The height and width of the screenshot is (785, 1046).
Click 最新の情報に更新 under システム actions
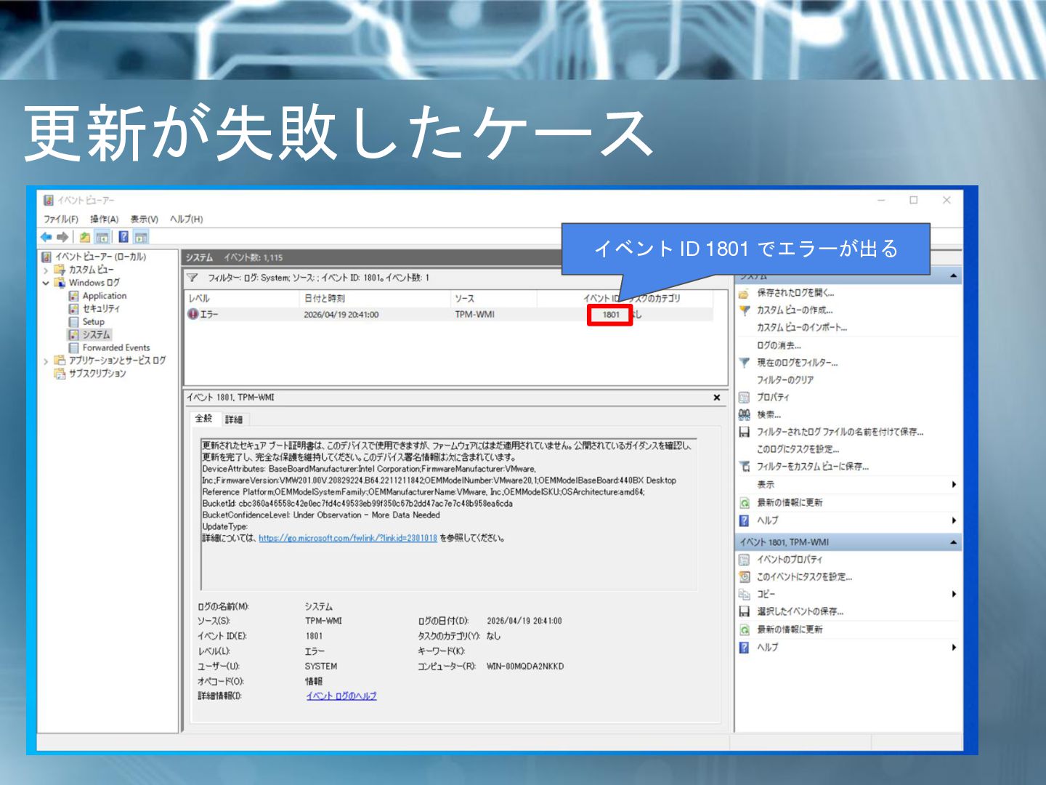(x=790, y=503)
